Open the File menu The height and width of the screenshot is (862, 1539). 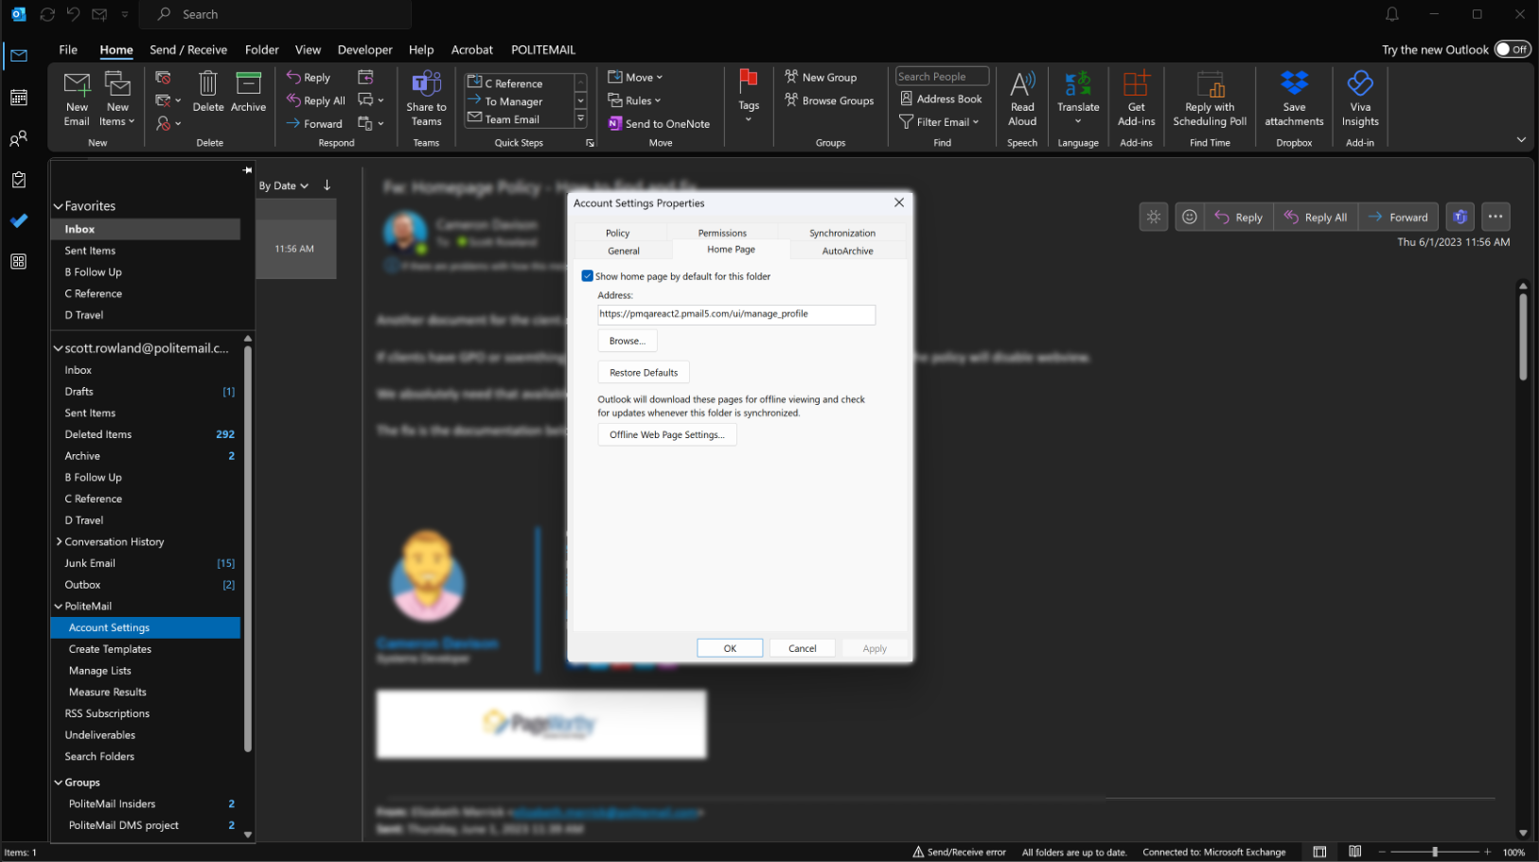tap(68, 49)
